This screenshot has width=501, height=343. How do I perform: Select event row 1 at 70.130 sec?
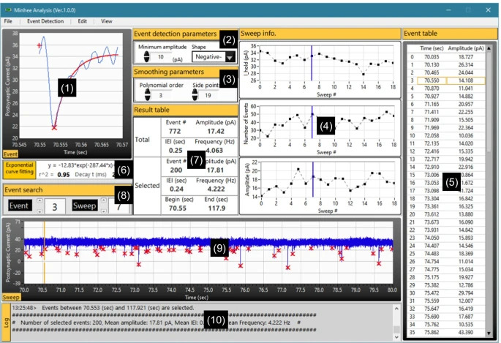click(446, 65)
